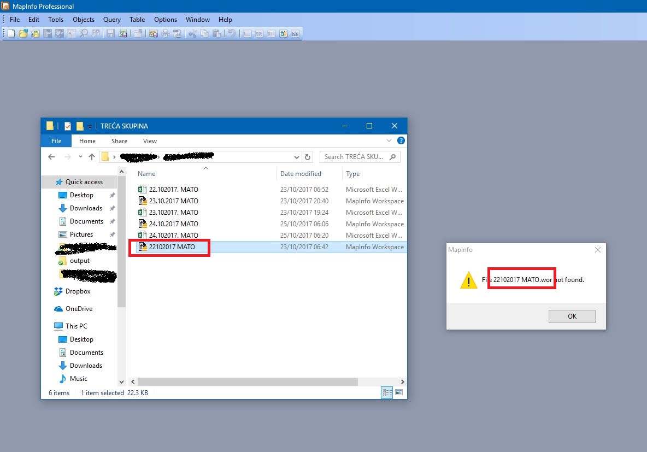647x452 pixels.
Task: Switch to details list view
Action: tap(387, 392)
